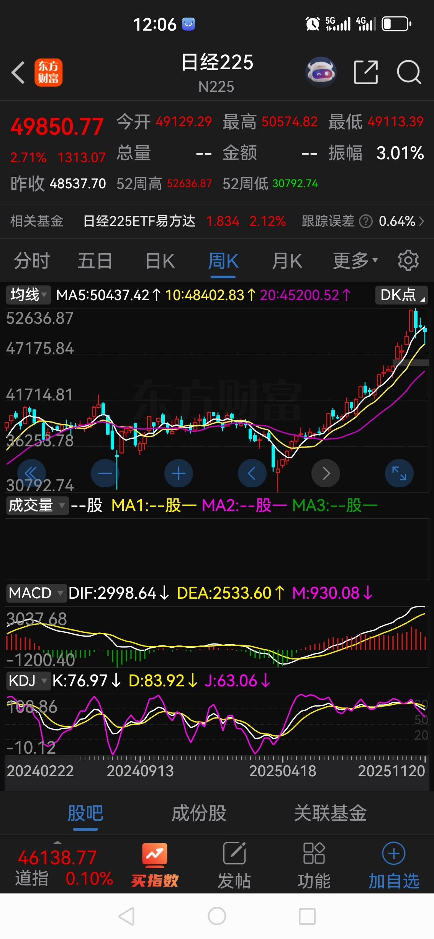Switch to 五日 tab
Screen dimensions: 434x939
pyautogui.click(x=95, y=261)
